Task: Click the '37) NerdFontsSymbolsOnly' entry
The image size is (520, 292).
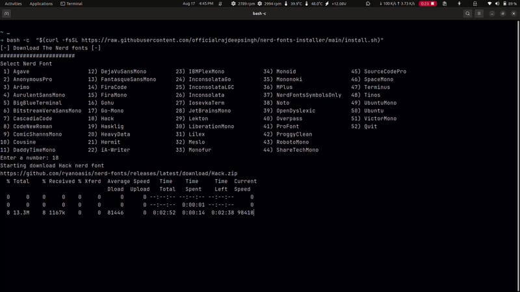Action: (x=302, y=95)
